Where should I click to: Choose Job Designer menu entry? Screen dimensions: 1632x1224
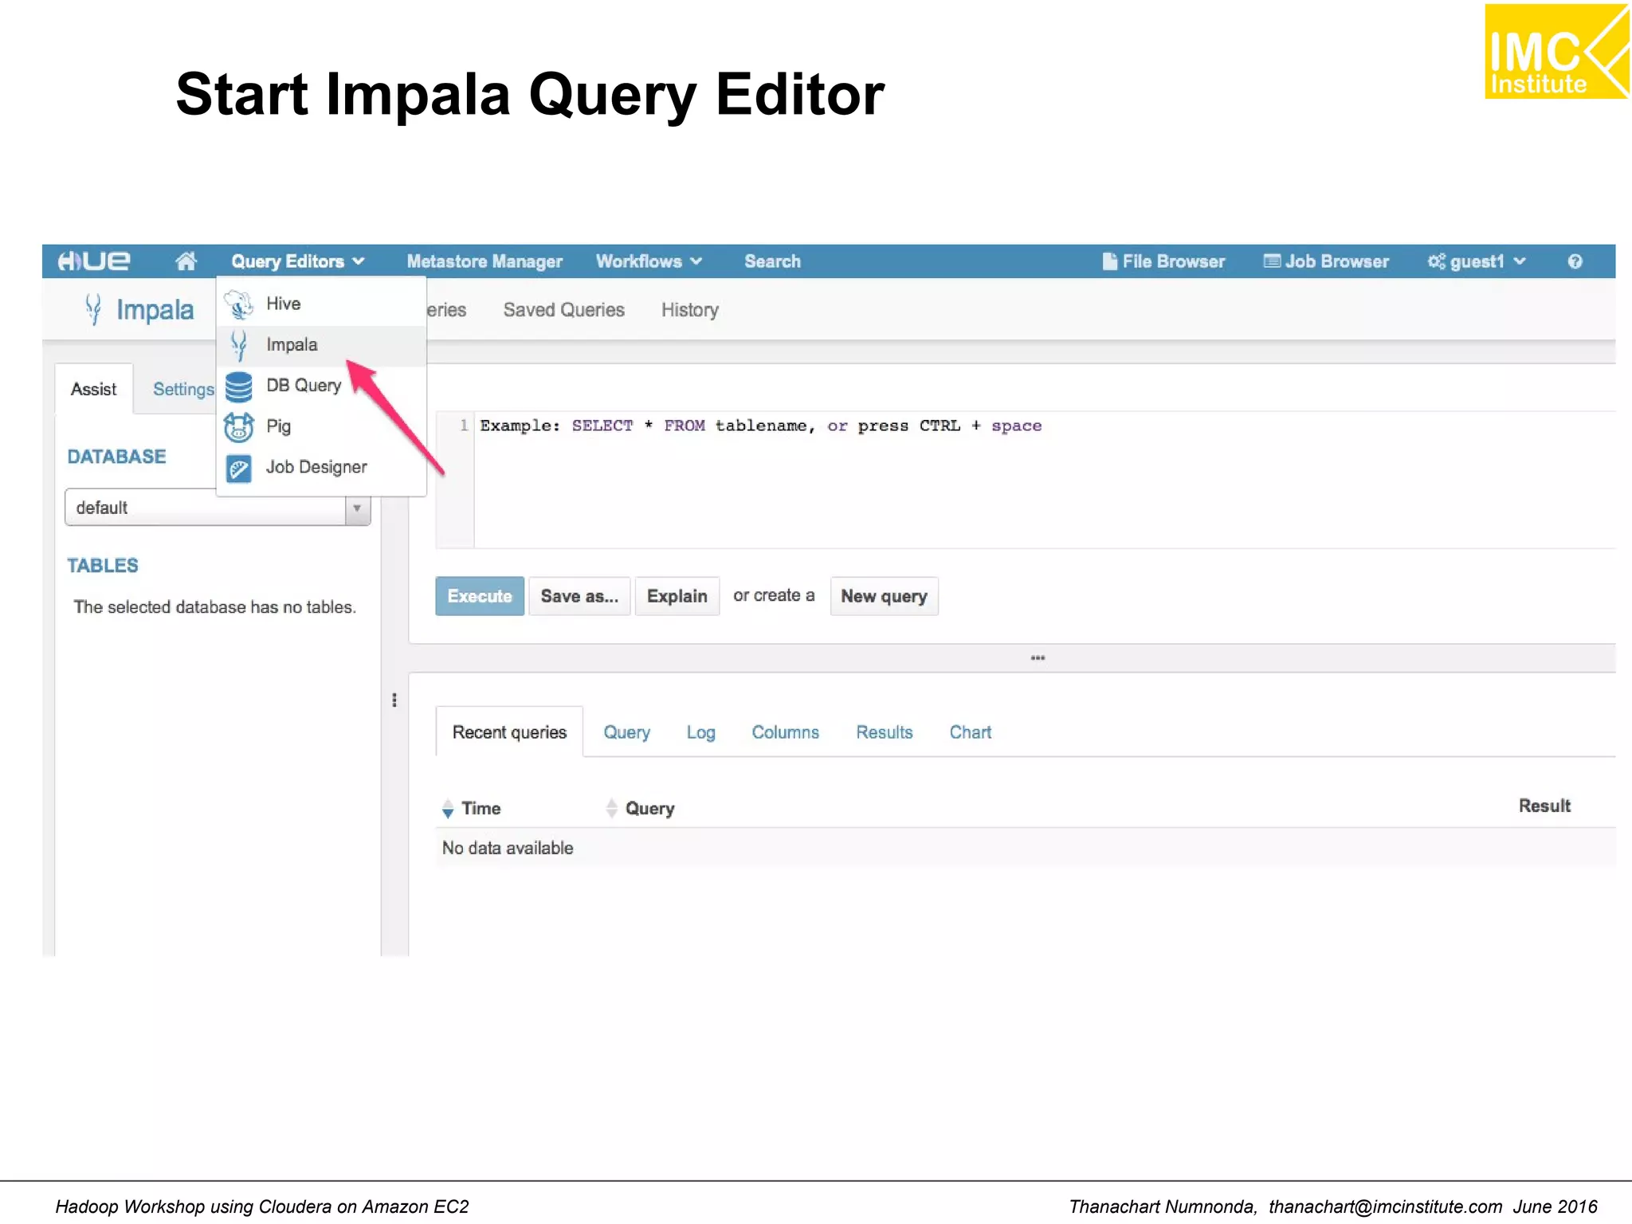point(321,467)
